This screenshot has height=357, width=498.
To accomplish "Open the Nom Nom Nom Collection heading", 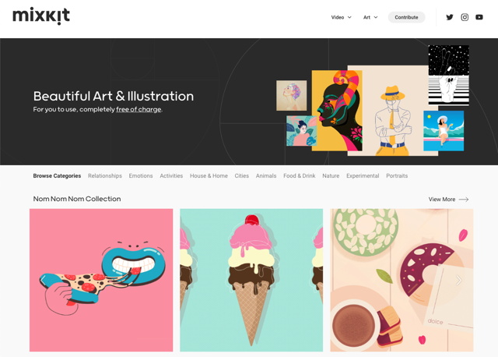I will click(77, 199).
